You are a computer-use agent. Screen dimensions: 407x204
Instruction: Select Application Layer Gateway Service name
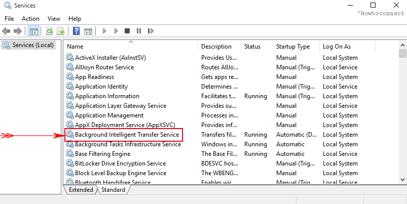point(121,105)
